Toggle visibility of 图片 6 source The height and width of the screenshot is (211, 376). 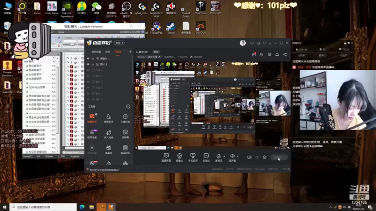[x=88, y=82]
